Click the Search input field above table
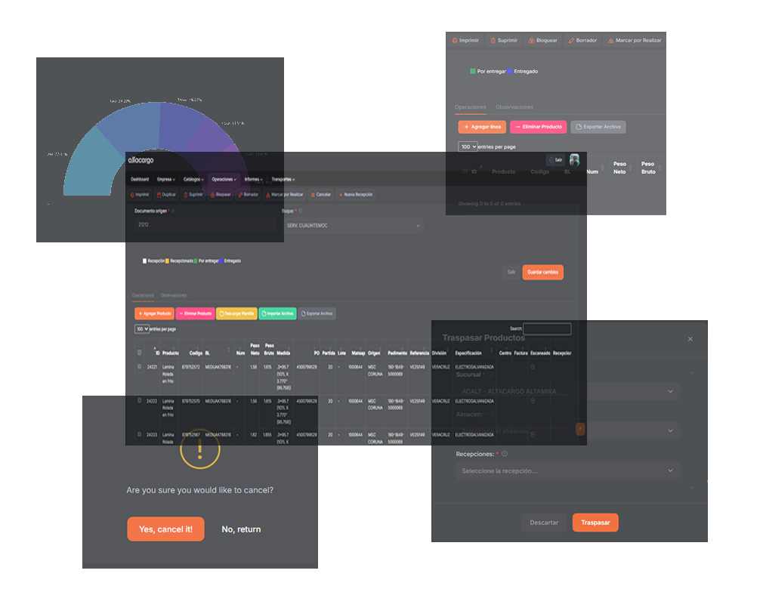 [x=547, y=329]
